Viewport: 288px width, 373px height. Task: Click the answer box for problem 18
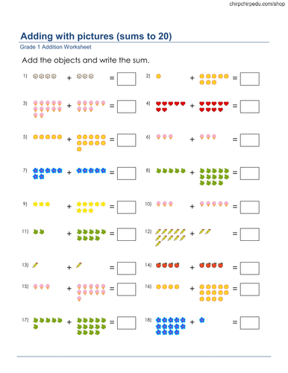tap(249, 323)
